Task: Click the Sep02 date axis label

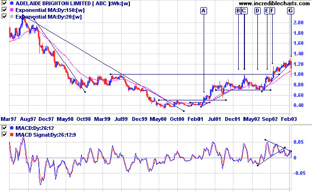Action: (x=270, y=119)
